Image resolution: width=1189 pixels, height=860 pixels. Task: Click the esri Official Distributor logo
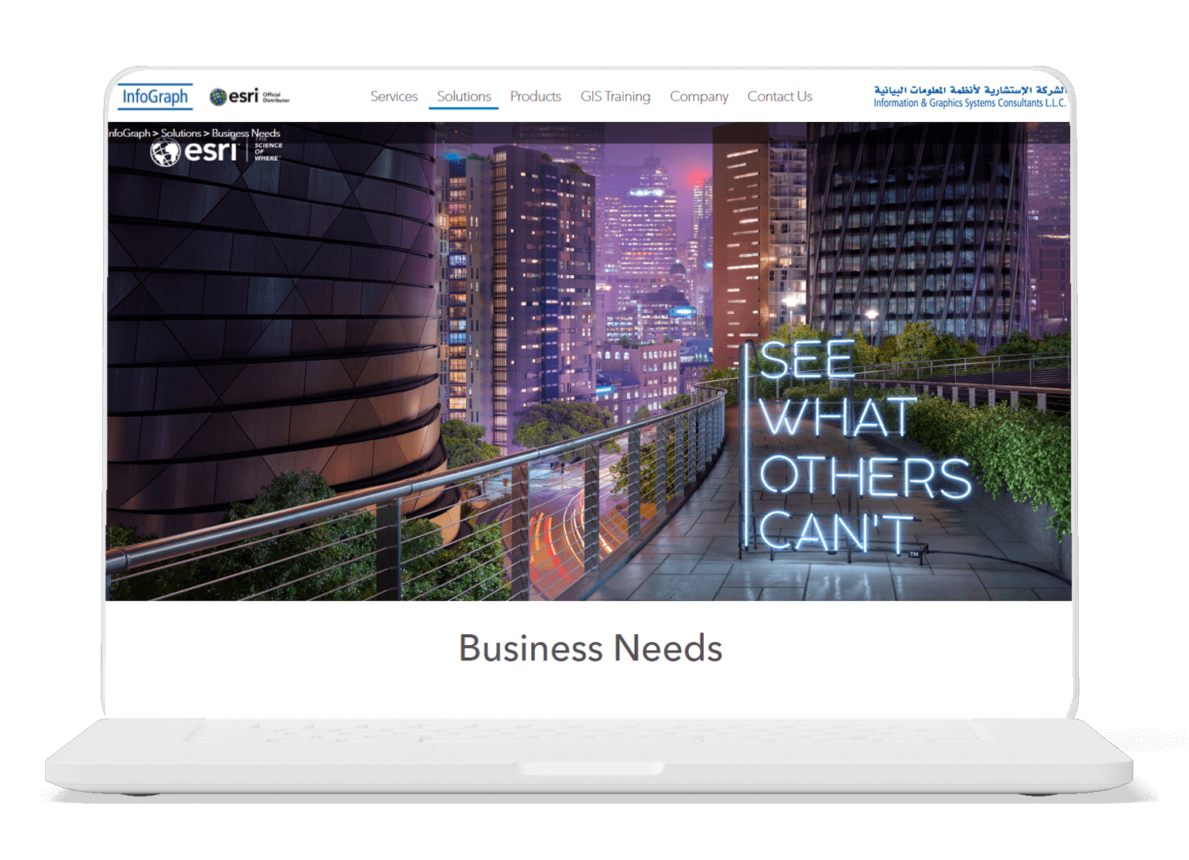pos(249,97)
